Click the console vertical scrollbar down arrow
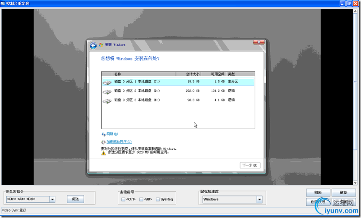Screen dimensions: 361x218 click(x=355, y=183)
